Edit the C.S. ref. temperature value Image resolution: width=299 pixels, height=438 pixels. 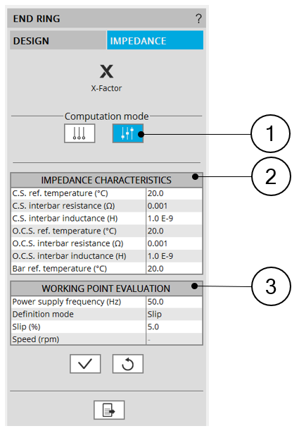tap(174, 193)
